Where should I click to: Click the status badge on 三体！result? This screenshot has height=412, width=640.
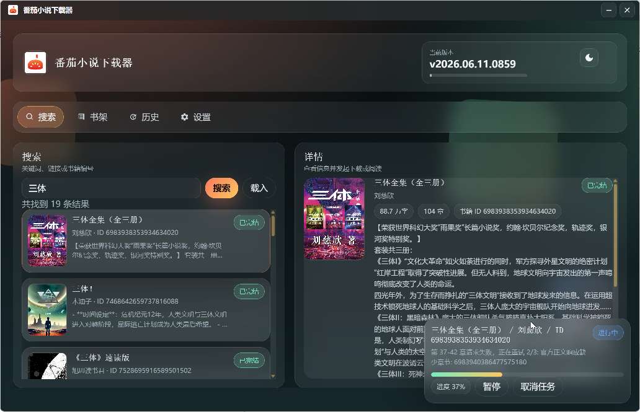coord(249,291)
